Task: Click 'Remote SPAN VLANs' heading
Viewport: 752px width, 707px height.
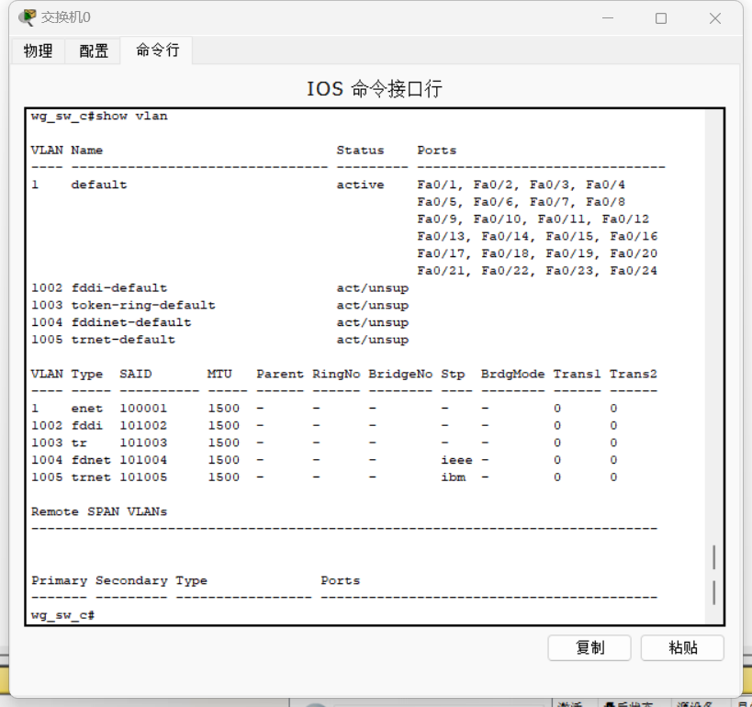Action: click(99, 511)
